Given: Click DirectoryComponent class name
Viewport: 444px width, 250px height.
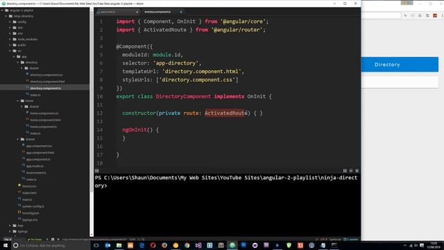Looking at the screenshot, I should [x=183, y=97].
